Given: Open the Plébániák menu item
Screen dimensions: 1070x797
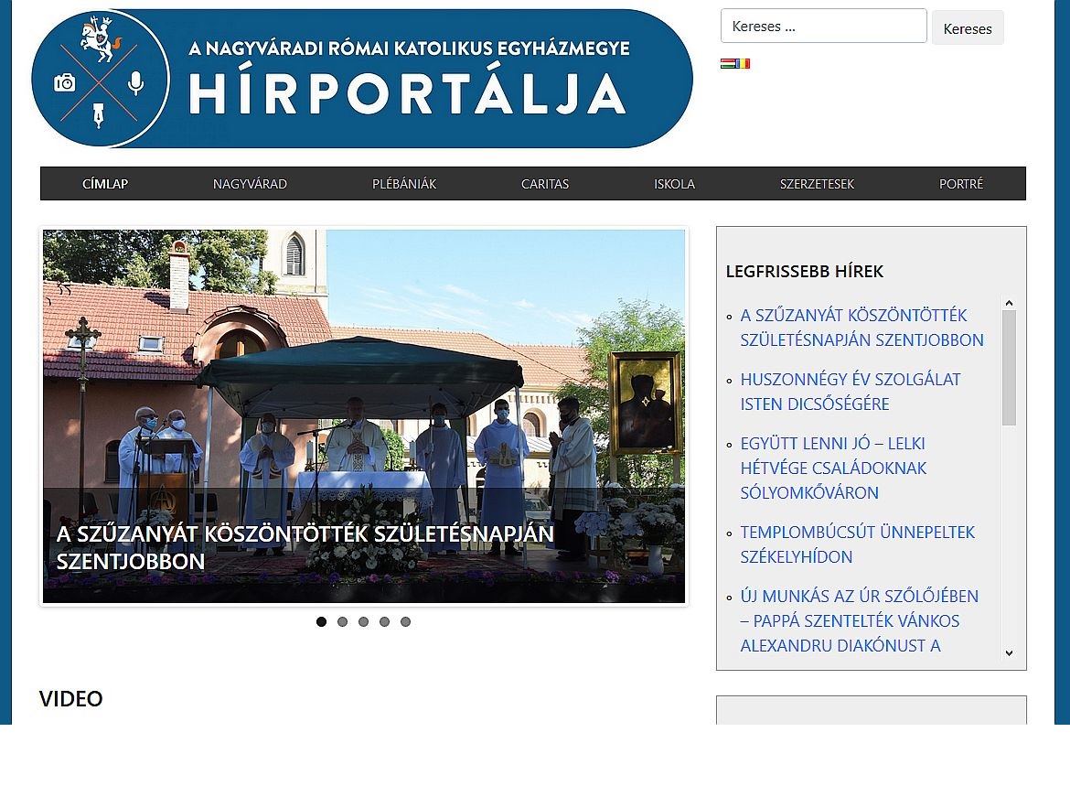Looking at the screenshot, I should click(x=404, y=184).
